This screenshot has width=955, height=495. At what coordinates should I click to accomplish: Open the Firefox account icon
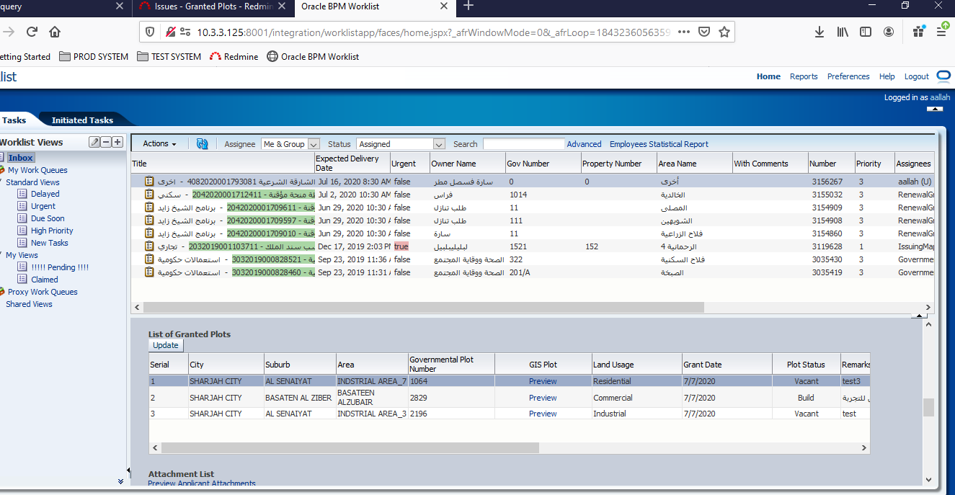(x=889, y=32)
